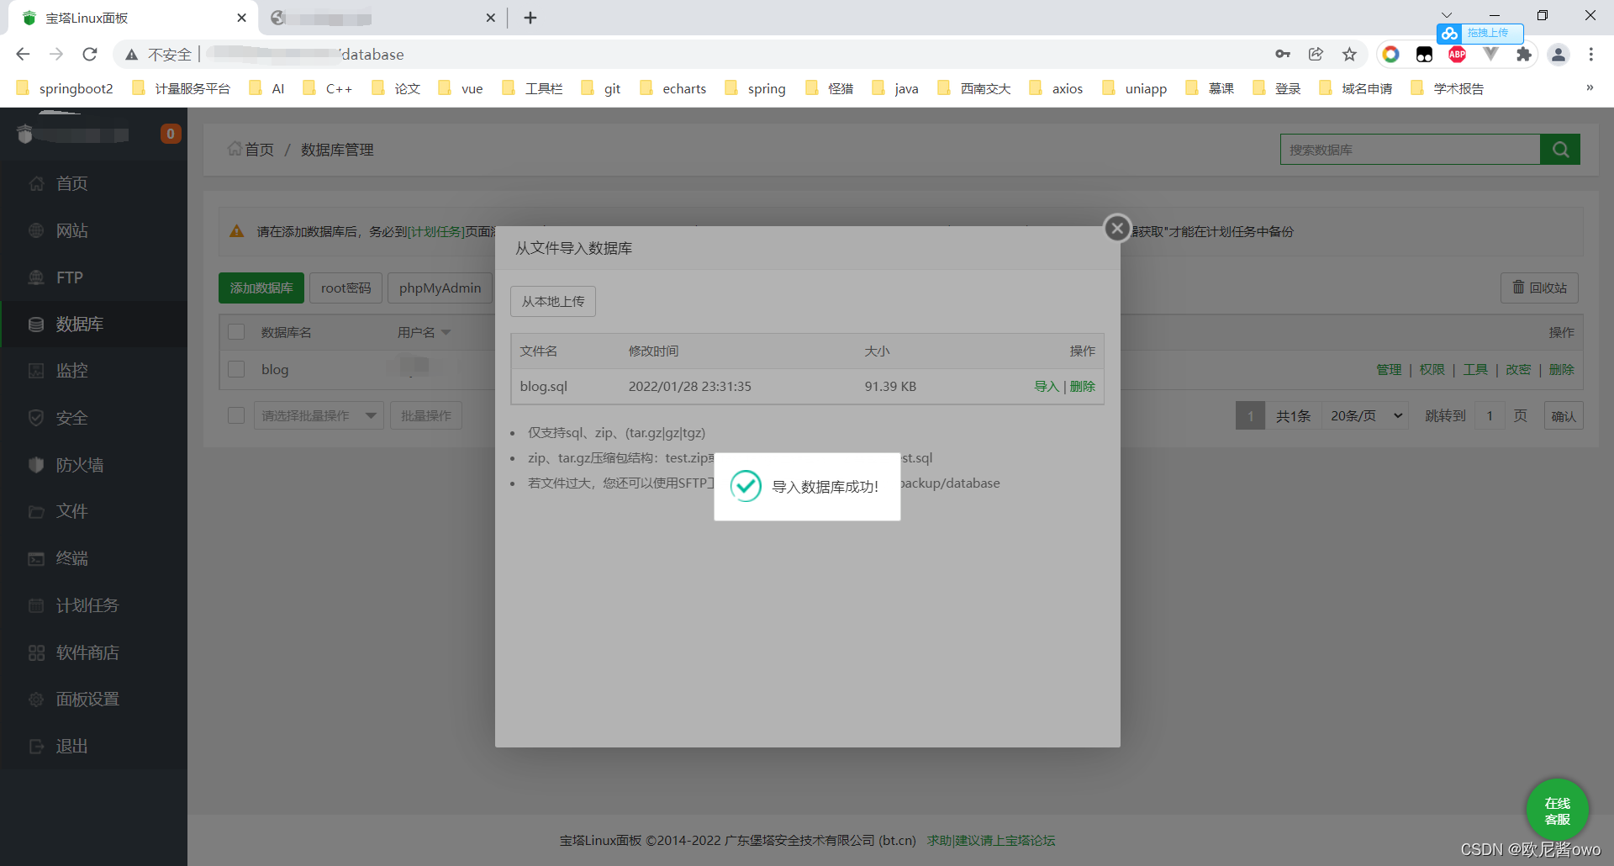Expand the 请选择批量操作 dropdown
The width and height of the screenshot is (1614, 866).
pos(319,415)
